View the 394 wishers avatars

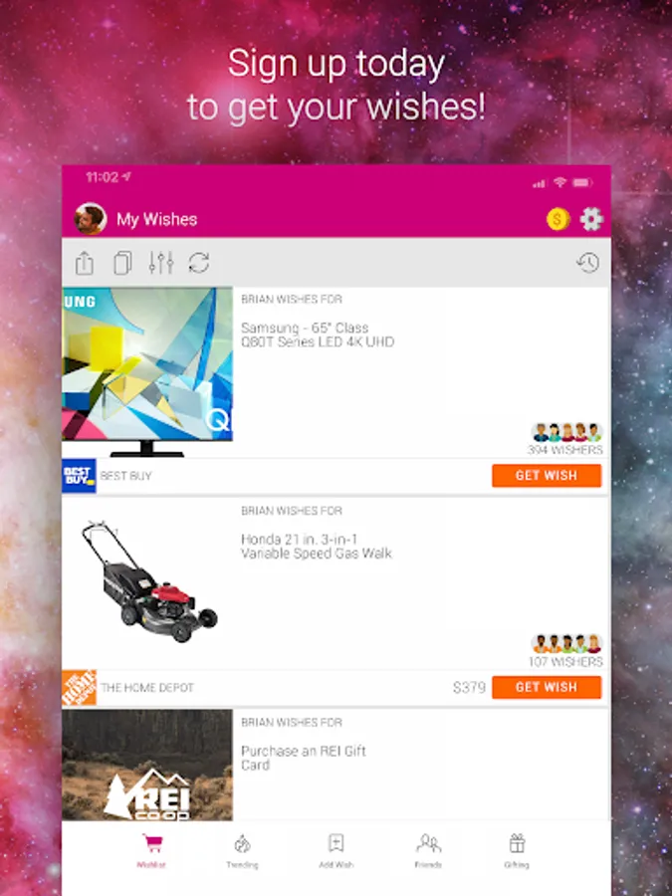tap(566, 433)
